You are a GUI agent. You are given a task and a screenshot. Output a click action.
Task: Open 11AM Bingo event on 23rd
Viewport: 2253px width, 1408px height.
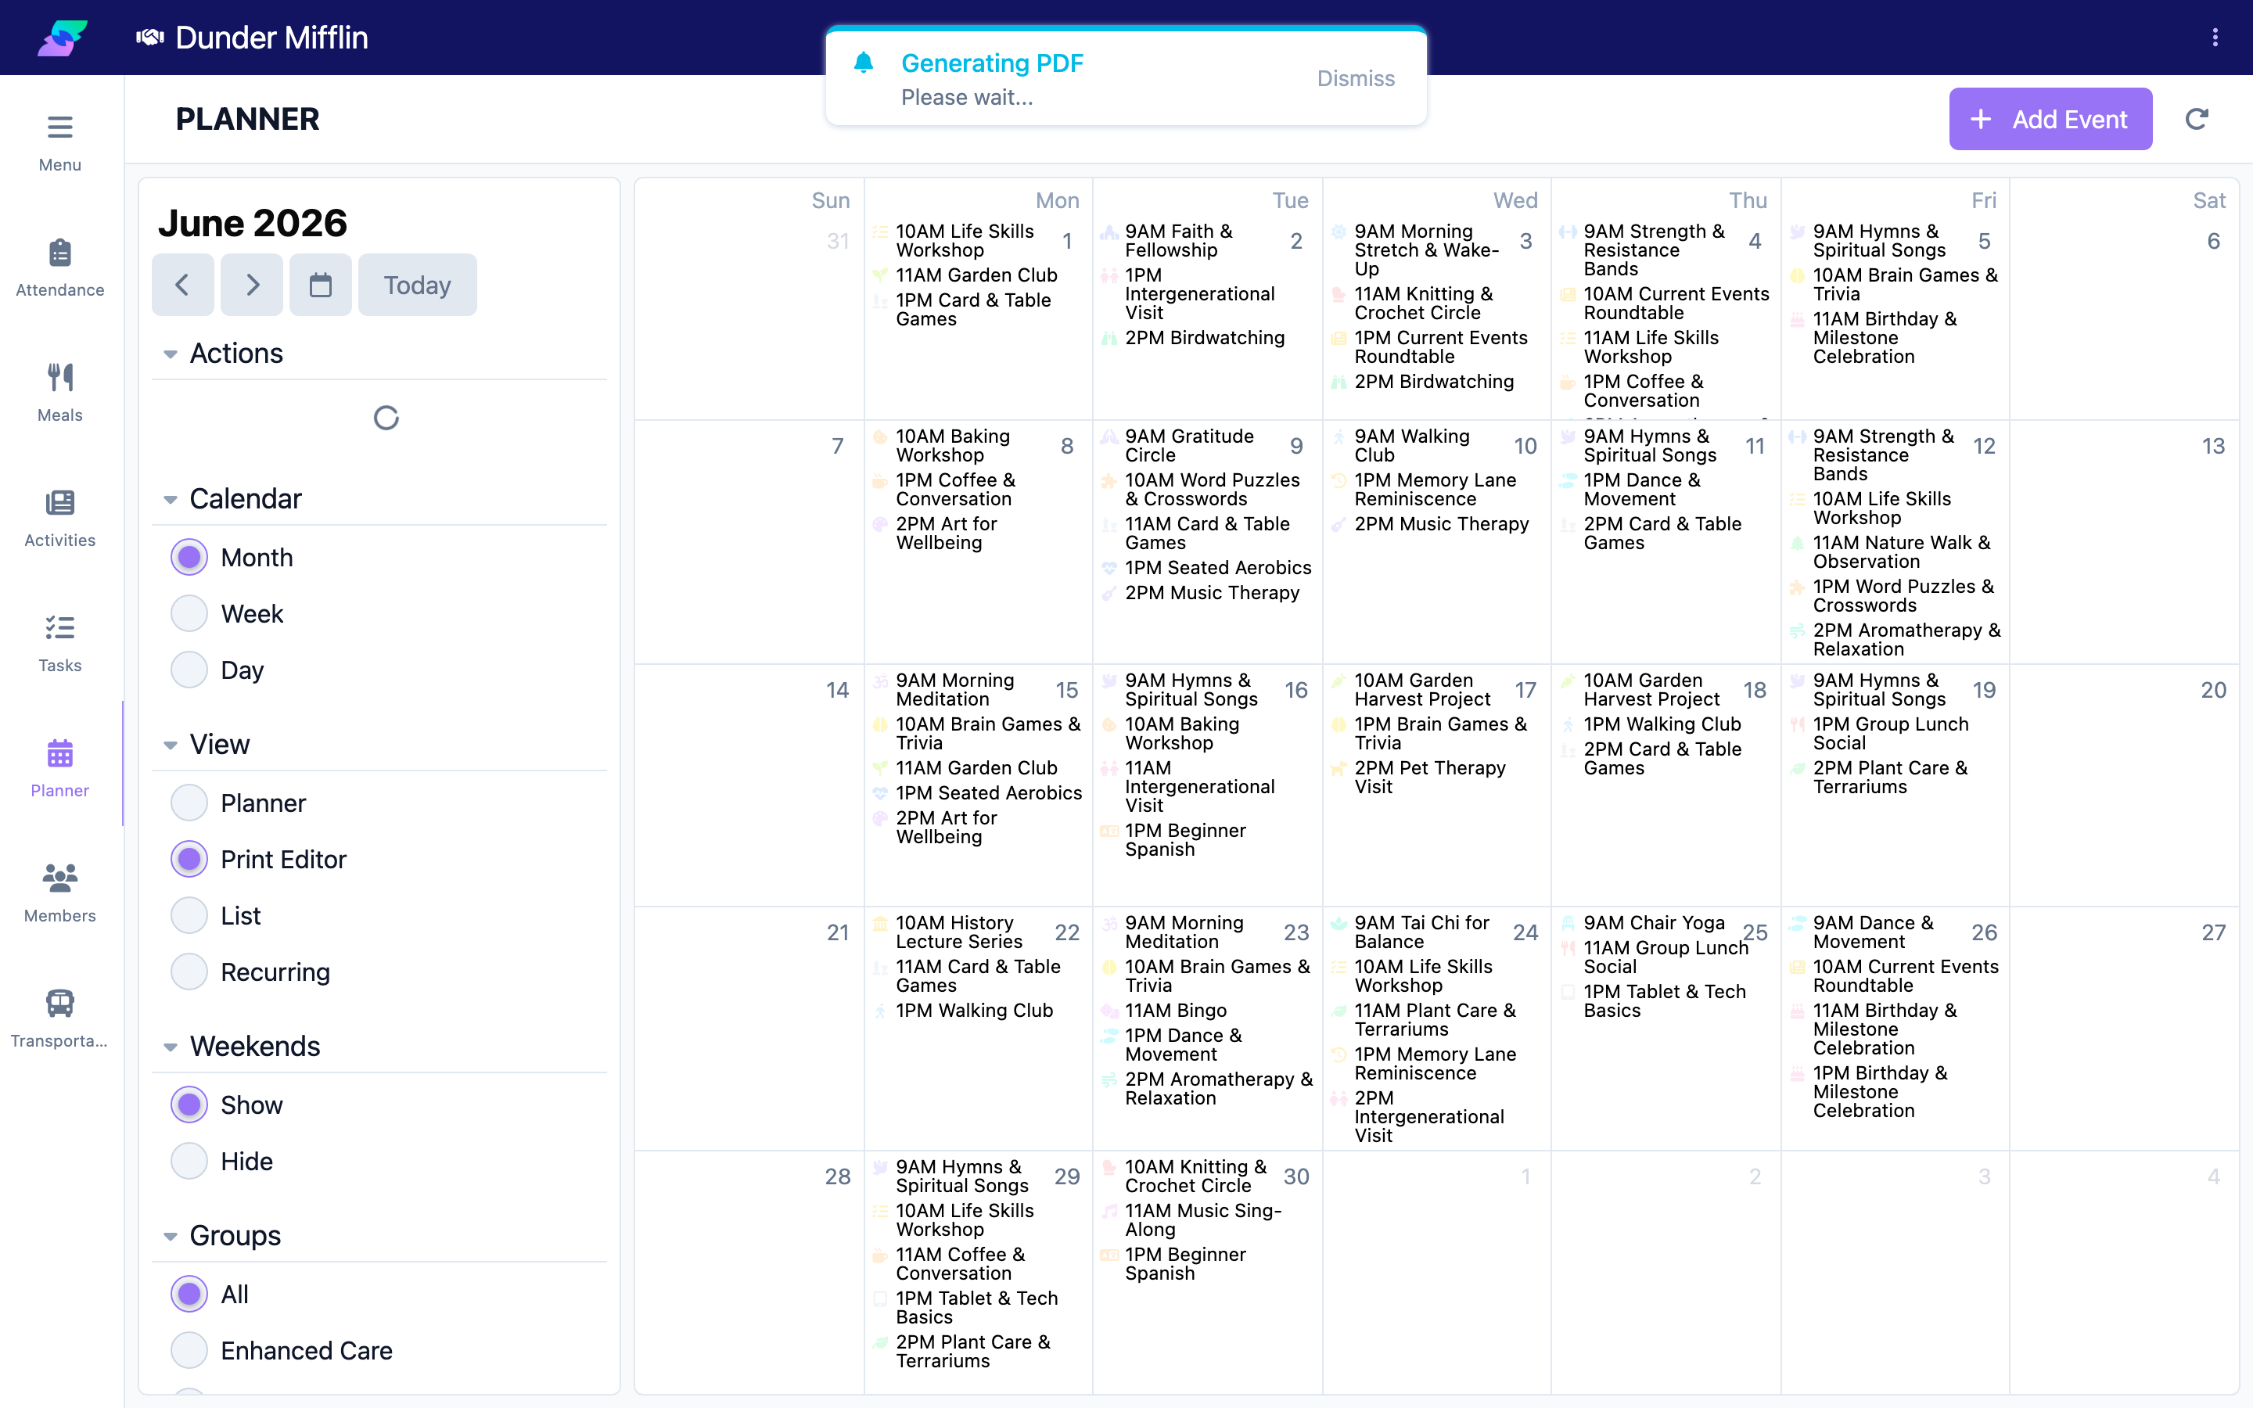1176,1011
